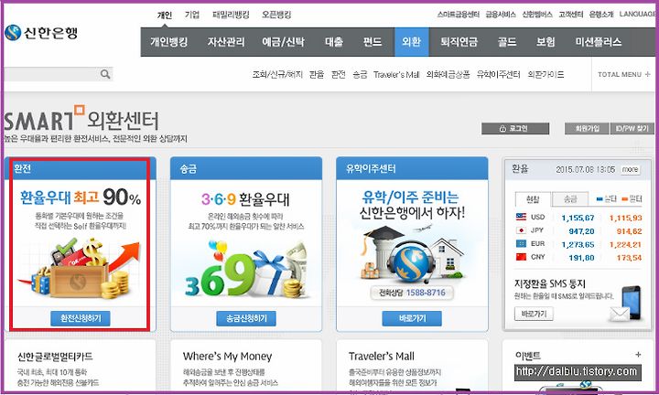The width and height of the screenshot is (659, 395).
Task: Click 바로가기 in 유학이주센터 card
Action: click(412, 318)
